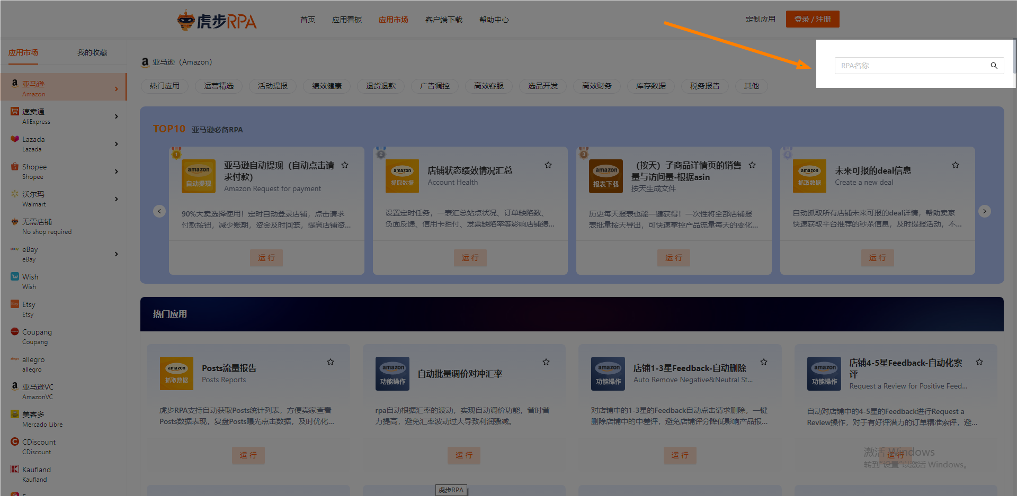
Task: Select the 热门应用 category pill
Action: pyautogui.click(x=165, y=86)
